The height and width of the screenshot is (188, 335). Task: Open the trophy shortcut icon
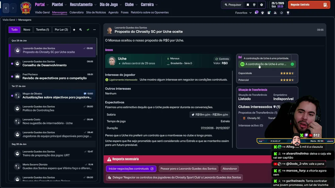click(288, 13)
